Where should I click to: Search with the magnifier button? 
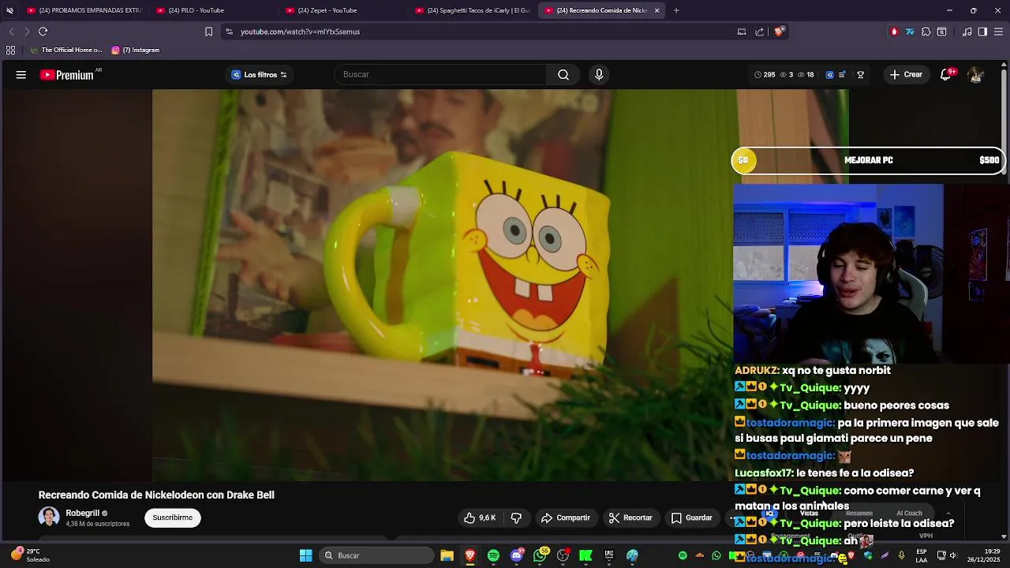(563, 75)
